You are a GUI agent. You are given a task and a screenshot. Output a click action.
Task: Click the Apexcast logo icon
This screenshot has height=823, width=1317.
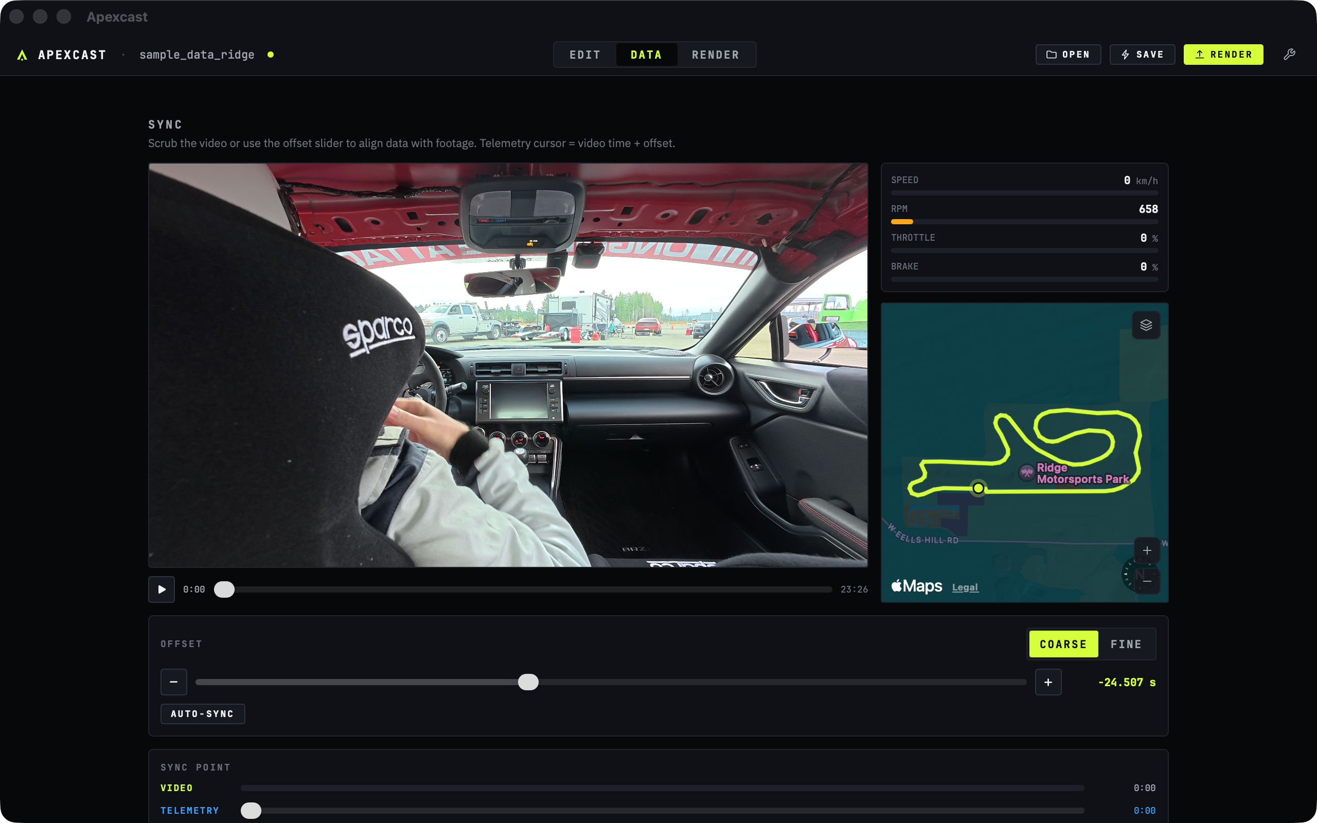pyautogui.click(x=22, y=55)
